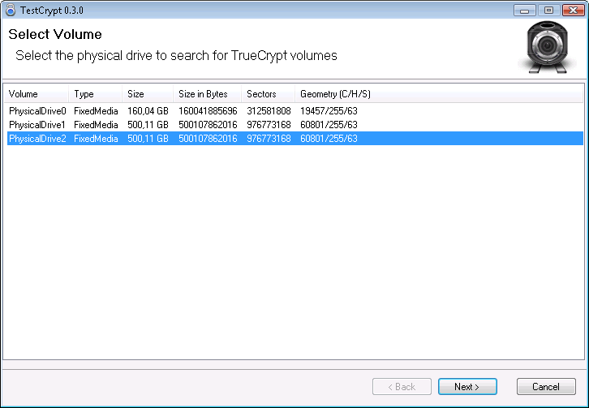Click geometry 19457/255/63 cell
589x408 pixels.
click(329, 111)
